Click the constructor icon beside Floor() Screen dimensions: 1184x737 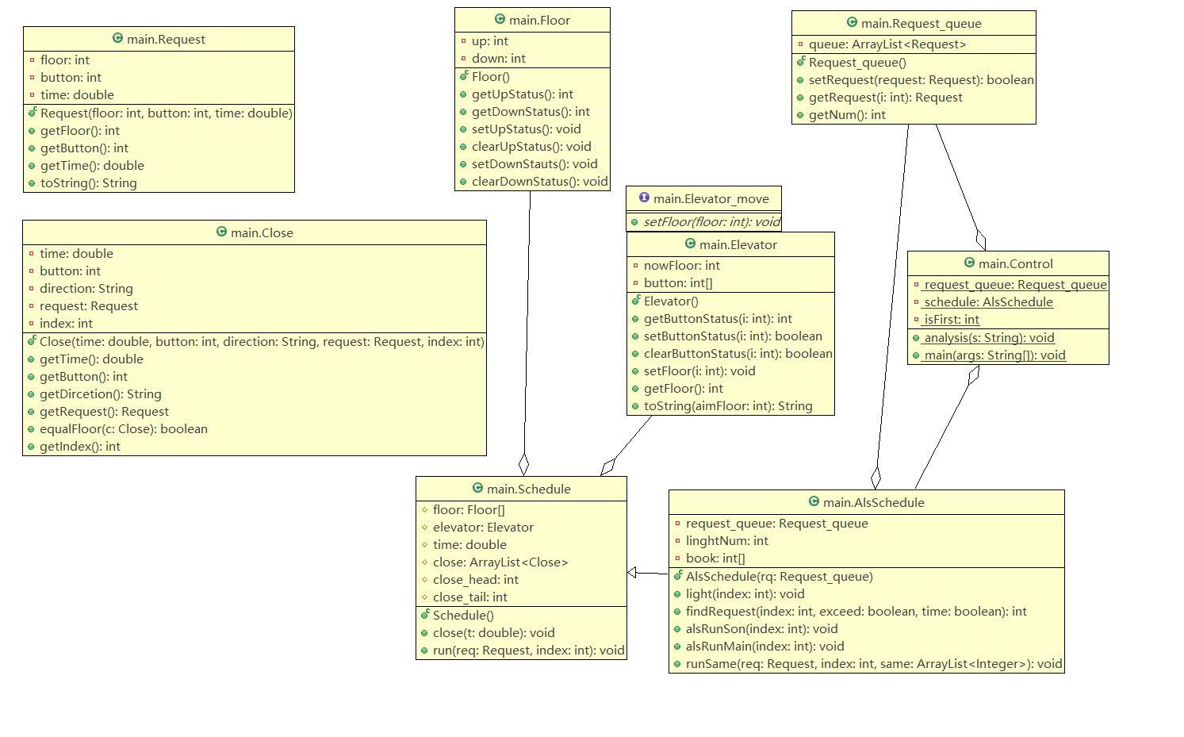coord(464,76)
